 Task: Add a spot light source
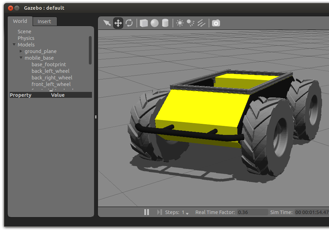191,23
